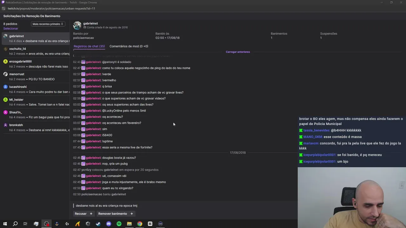
Task: Open 'Mais recentes primeiro' sort dropdown
Action: coord(48,24)
